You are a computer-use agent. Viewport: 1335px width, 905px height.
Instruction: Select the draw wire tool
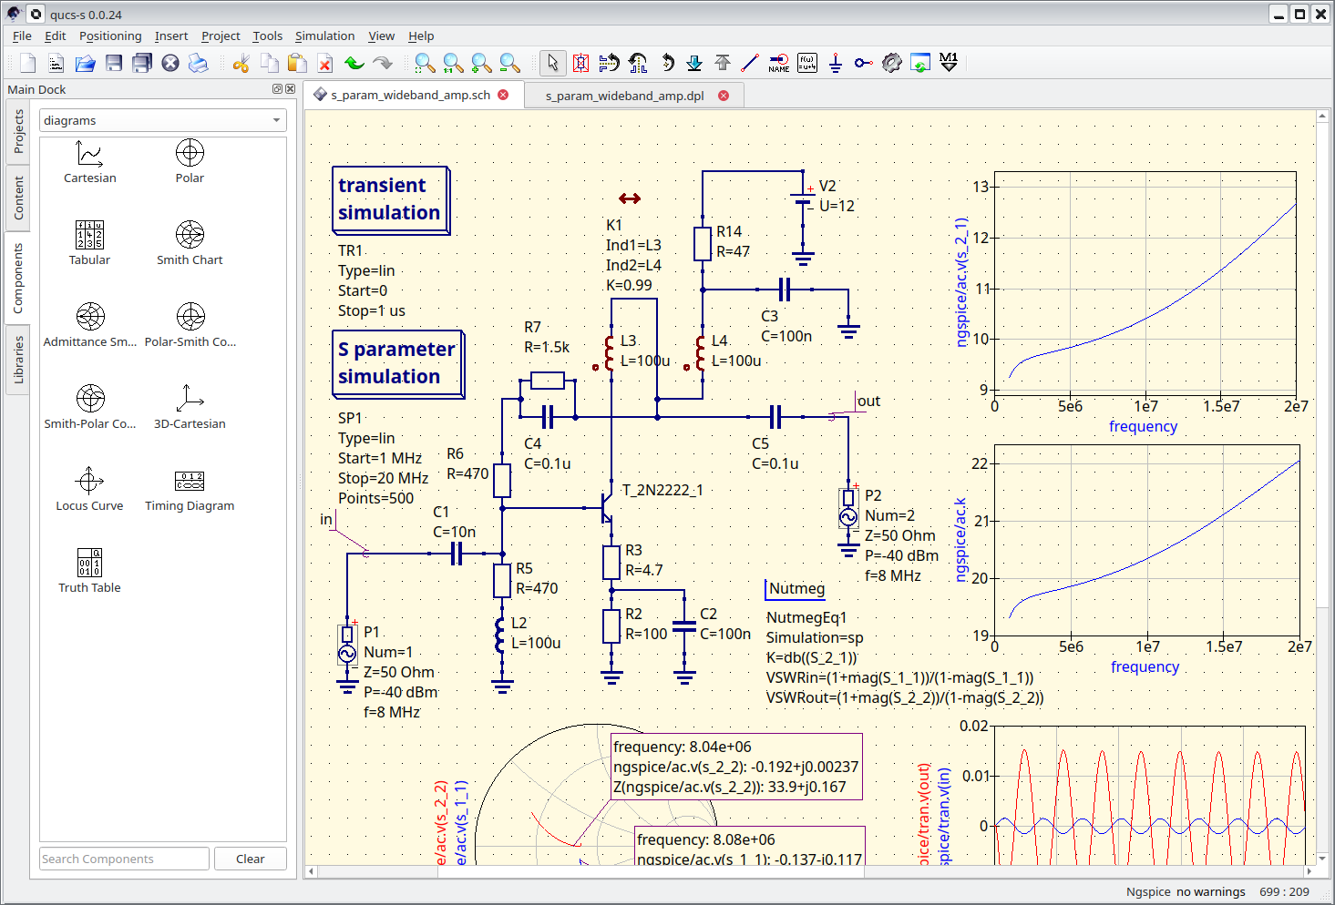750,63
